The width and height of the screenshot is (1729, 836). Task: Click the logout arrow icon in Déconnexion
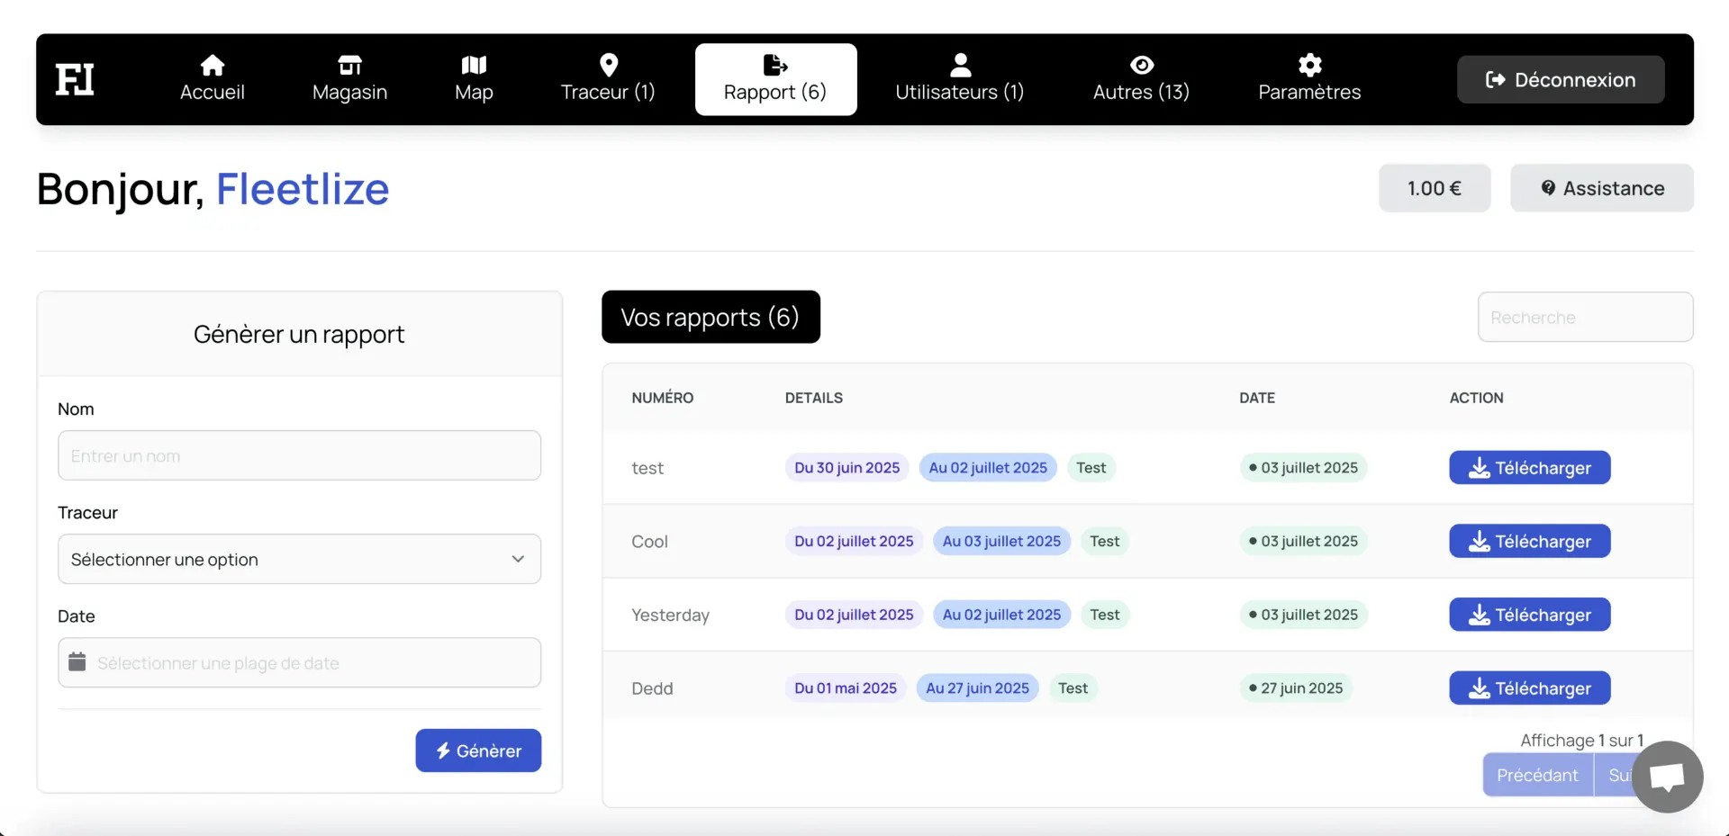[1495, 80]
